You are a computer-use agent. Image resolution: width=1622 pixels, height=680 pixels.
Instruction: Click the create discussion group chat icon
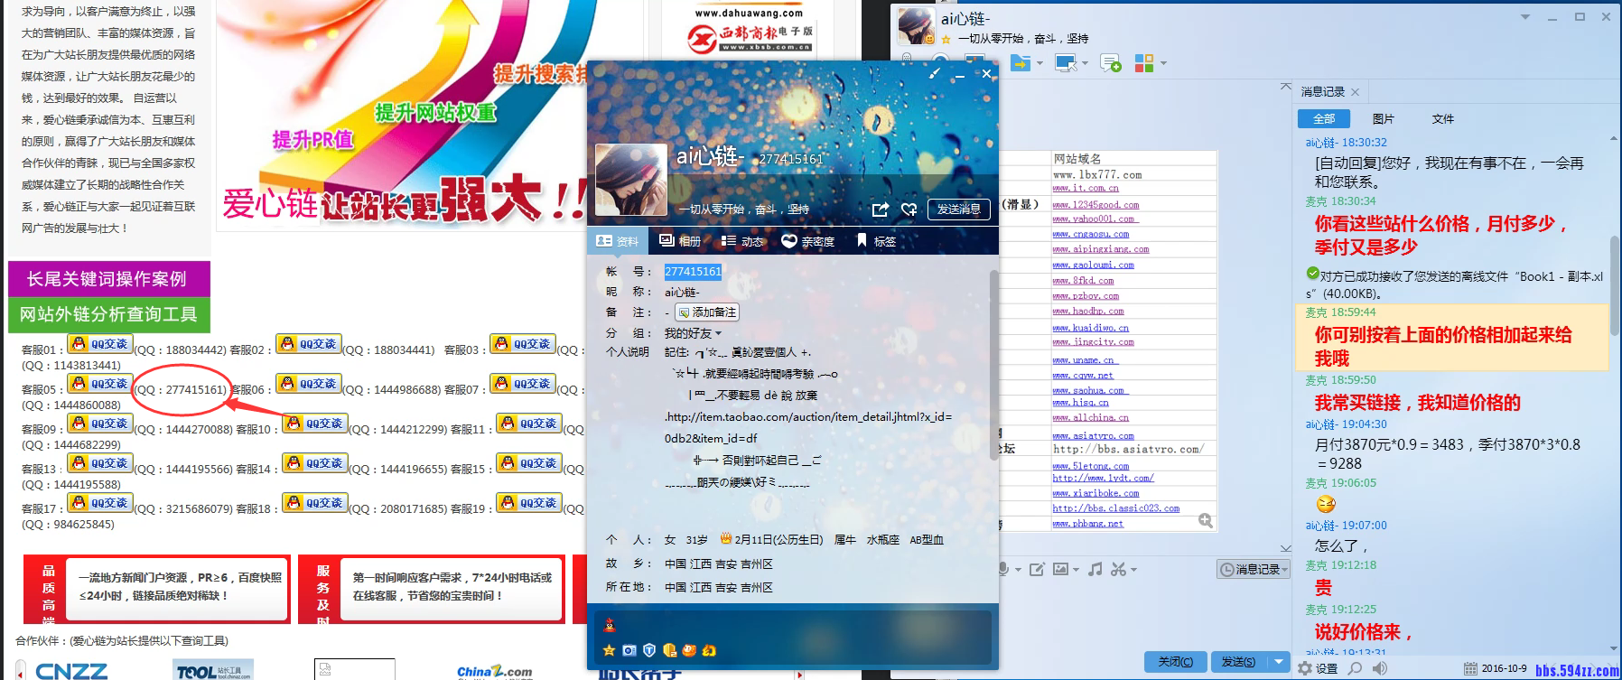pos(1111,63)
